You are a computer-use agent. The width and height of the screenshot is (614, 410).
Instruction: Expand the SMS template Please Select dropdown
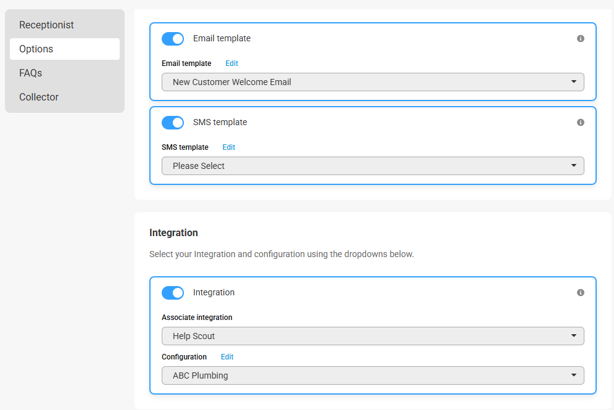[373, 166]
